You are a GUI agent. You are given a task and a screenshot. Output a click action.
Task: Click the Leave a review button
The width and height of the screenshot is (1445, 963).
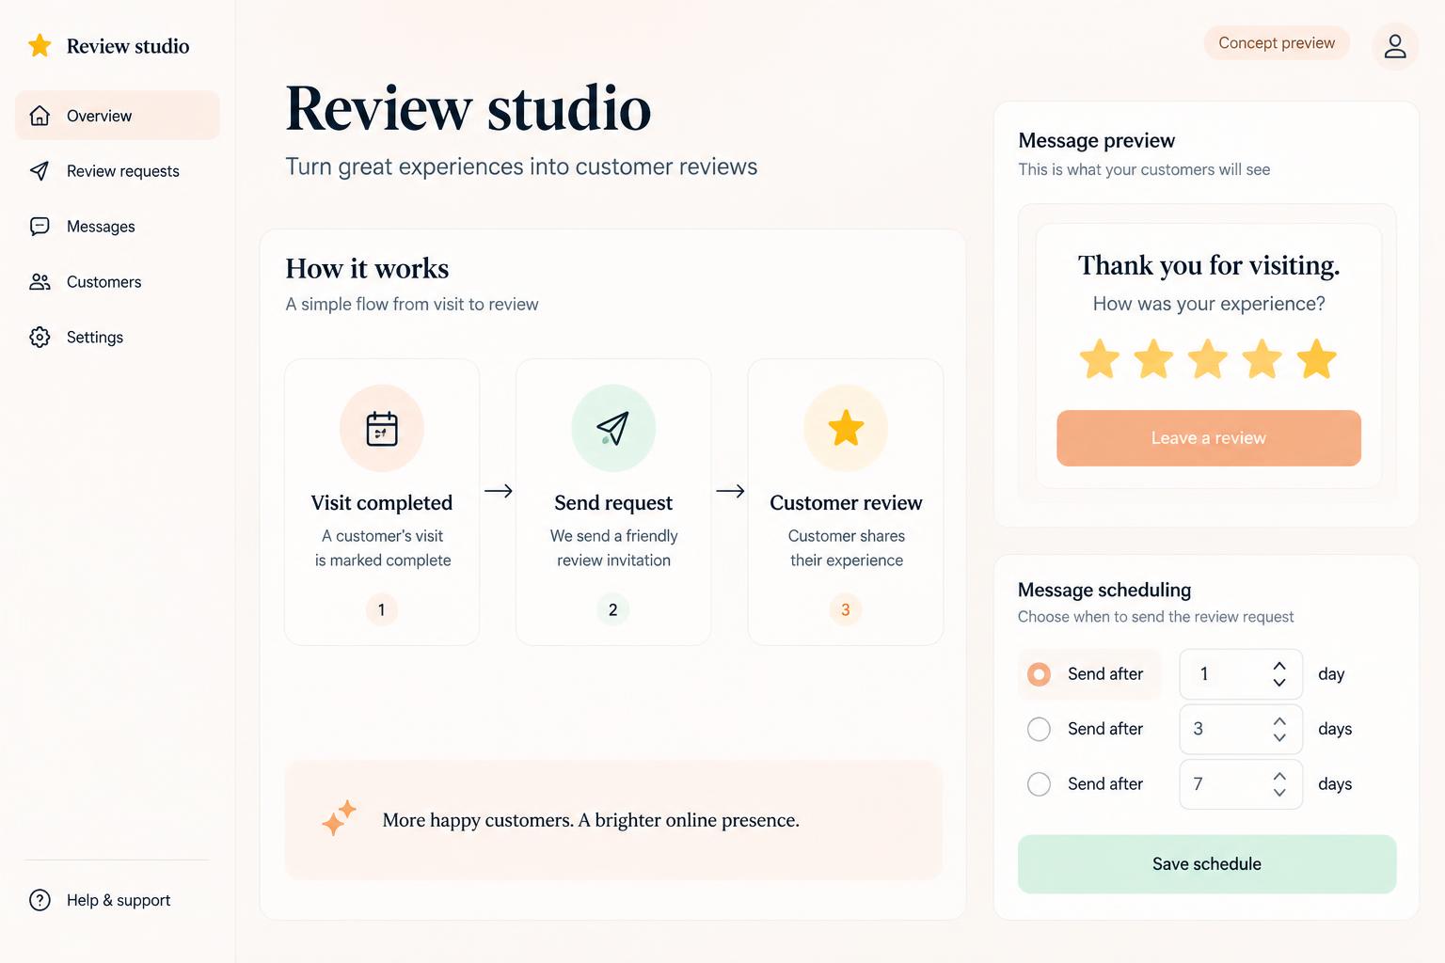point(1208,438)
